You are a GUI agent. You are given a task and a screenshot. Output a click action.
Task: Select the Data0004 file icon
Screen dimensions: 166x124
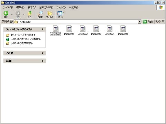(x=110, y=29)
